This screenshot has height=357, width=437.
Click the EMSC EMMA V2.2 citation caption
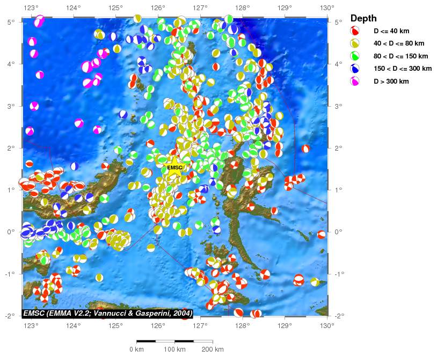click(x=107, y=313)
